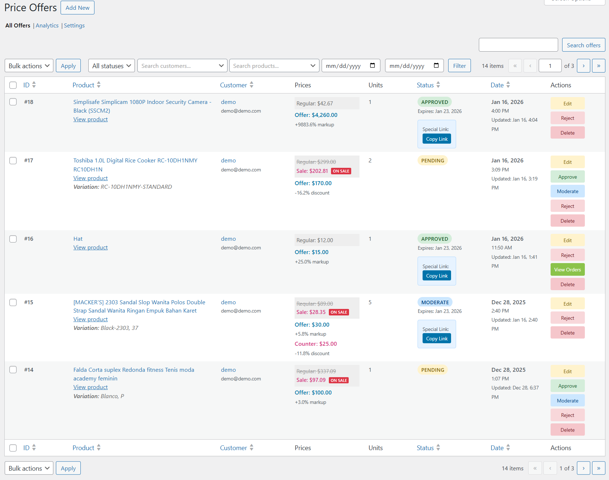Image resolution: width=609 pixels, height=480 pixels.
Task: Sort the table by Status column
Action: [x=438, y=85]
